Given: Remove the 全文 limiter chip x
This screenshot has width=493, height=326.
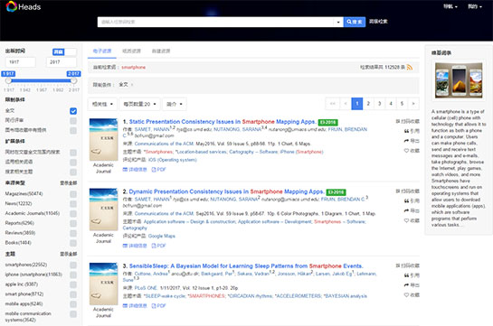Looking at the screenshot, I should (132, 85).
